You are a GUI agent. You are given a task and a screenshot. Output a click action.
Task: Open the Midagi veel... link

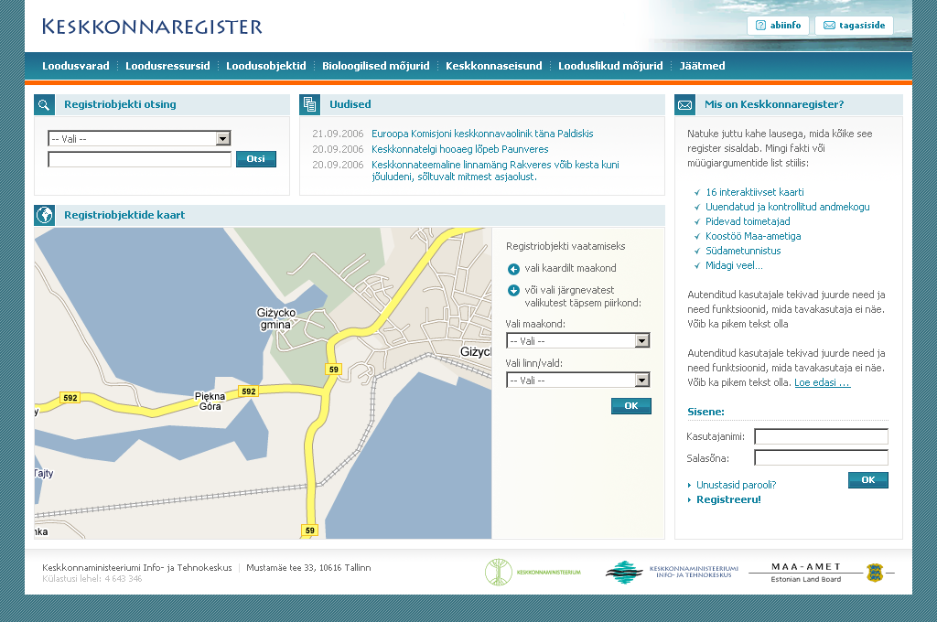pyautogui.click(x=734, y=265)
